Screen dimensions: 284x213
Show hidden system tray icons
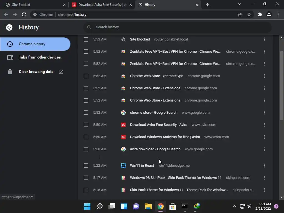tap(235, 206)
